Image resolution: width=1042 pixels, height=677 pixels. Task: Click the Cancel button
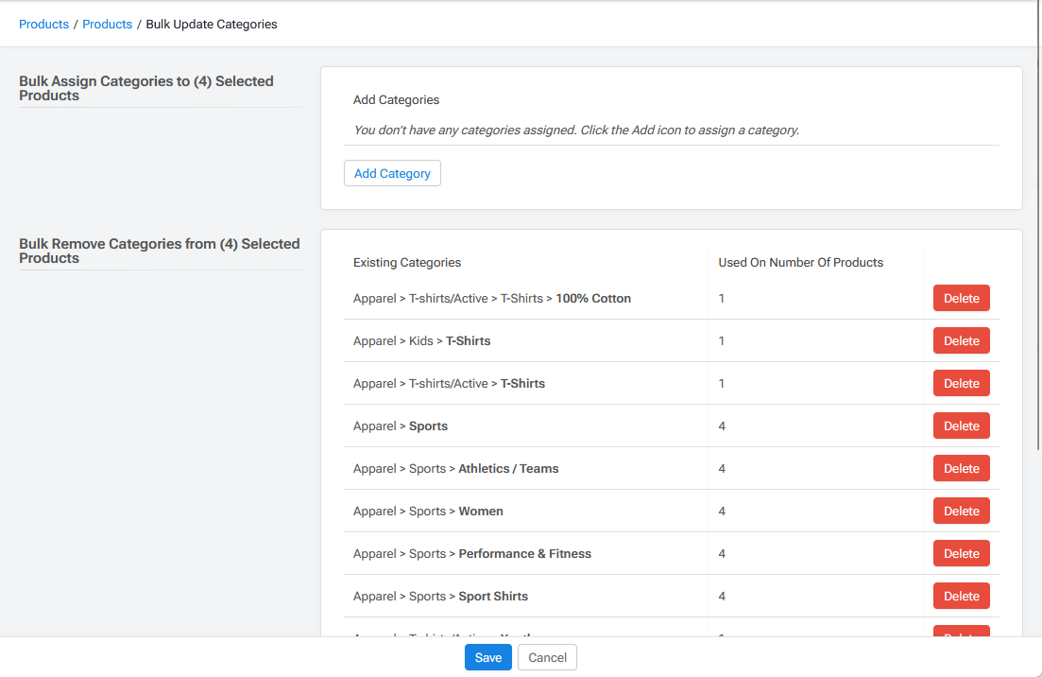(x=547, y=656)
